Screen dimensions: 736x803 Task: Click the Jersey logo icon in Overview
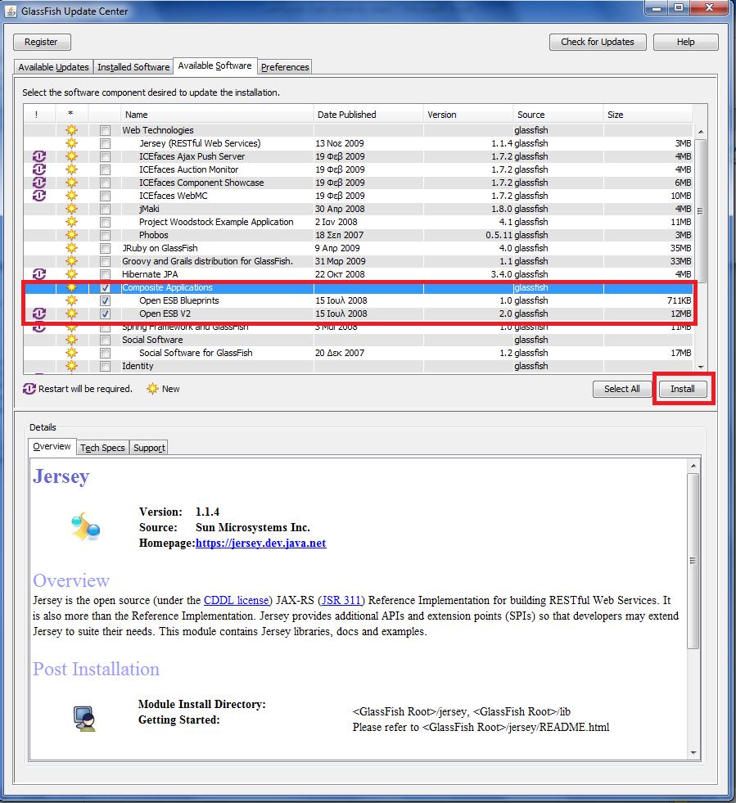click(x=85, y=527)
